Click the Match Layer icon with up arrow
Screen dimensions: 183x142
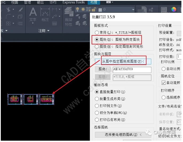85,23
